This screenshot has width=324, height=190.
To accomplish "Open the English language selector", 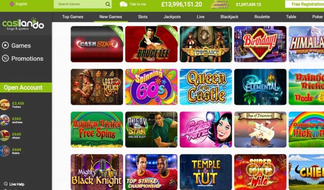I will [x=19, y=4].
